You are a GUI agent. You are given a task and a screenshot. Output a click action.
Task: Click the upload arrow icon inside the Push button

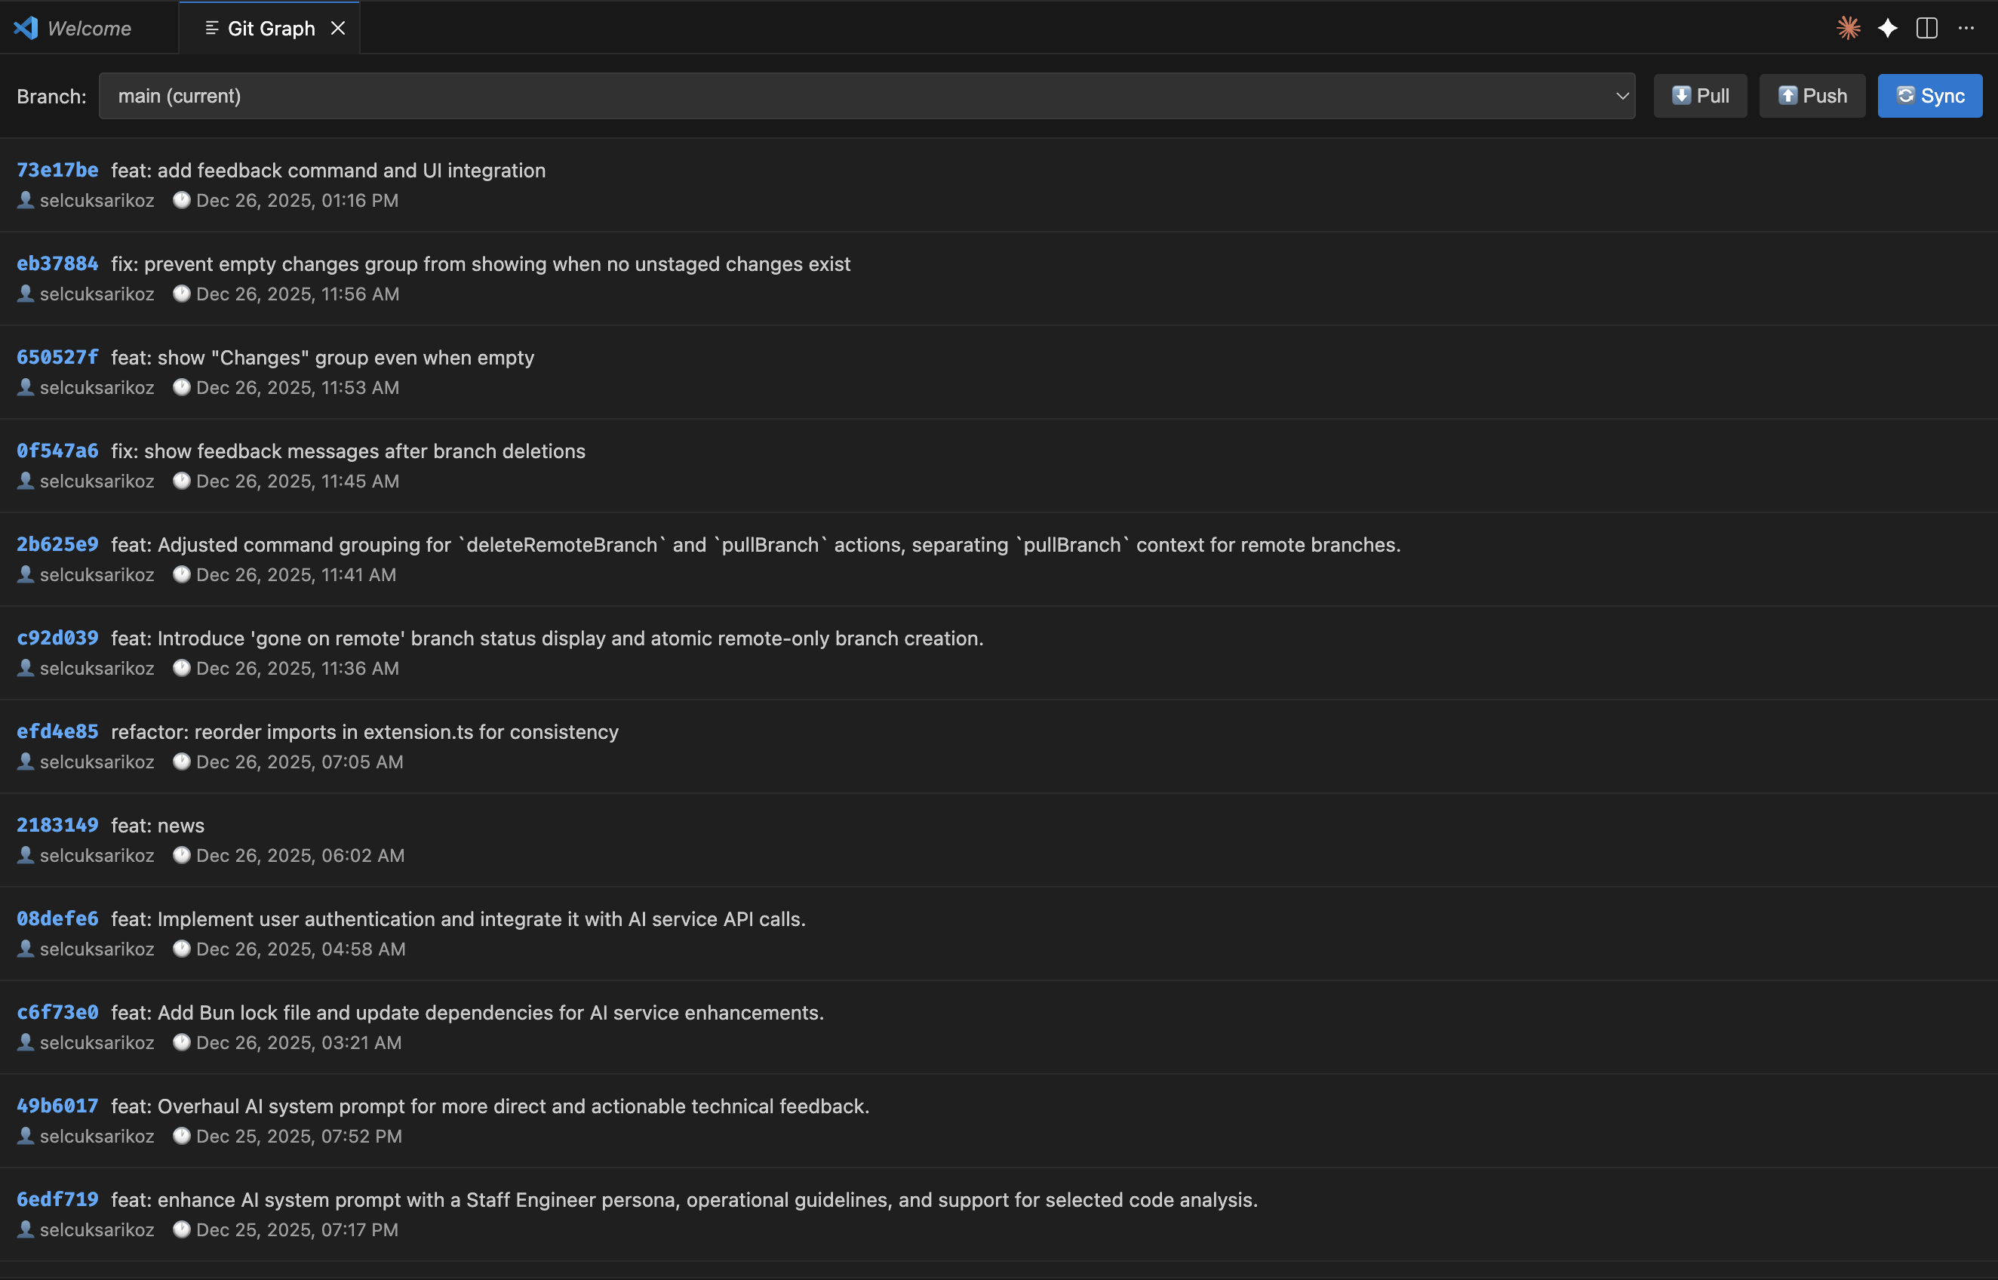tap(1787, 95)
